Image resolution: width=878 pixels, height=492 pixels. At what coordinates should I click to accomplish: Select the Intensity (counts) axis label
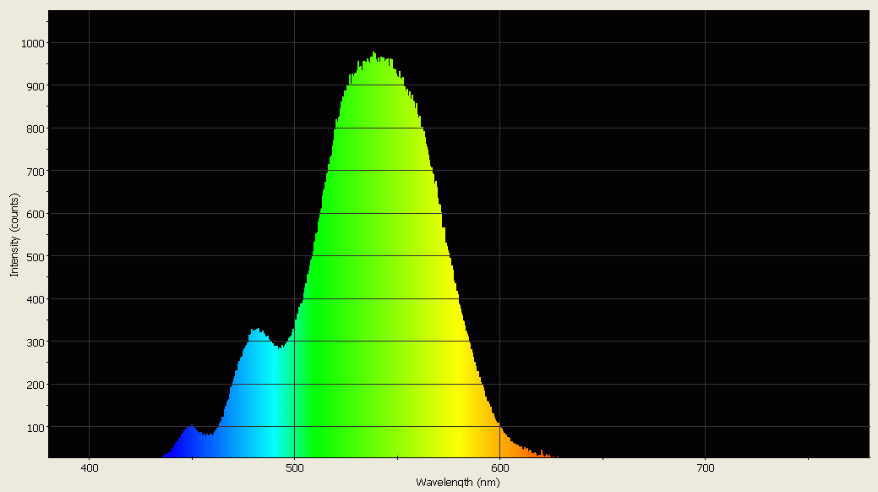[x=13, y=231]
